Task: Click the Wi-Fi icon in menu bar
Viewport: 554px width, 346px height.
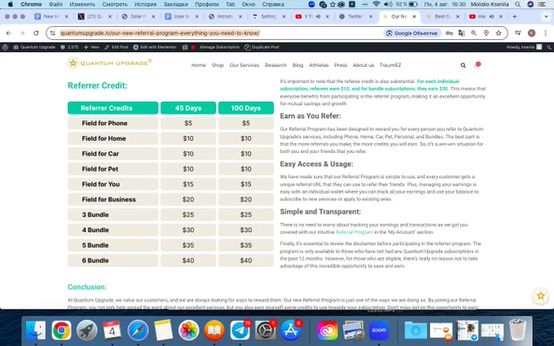Action: pyautogui.click(x=376, y=4)
